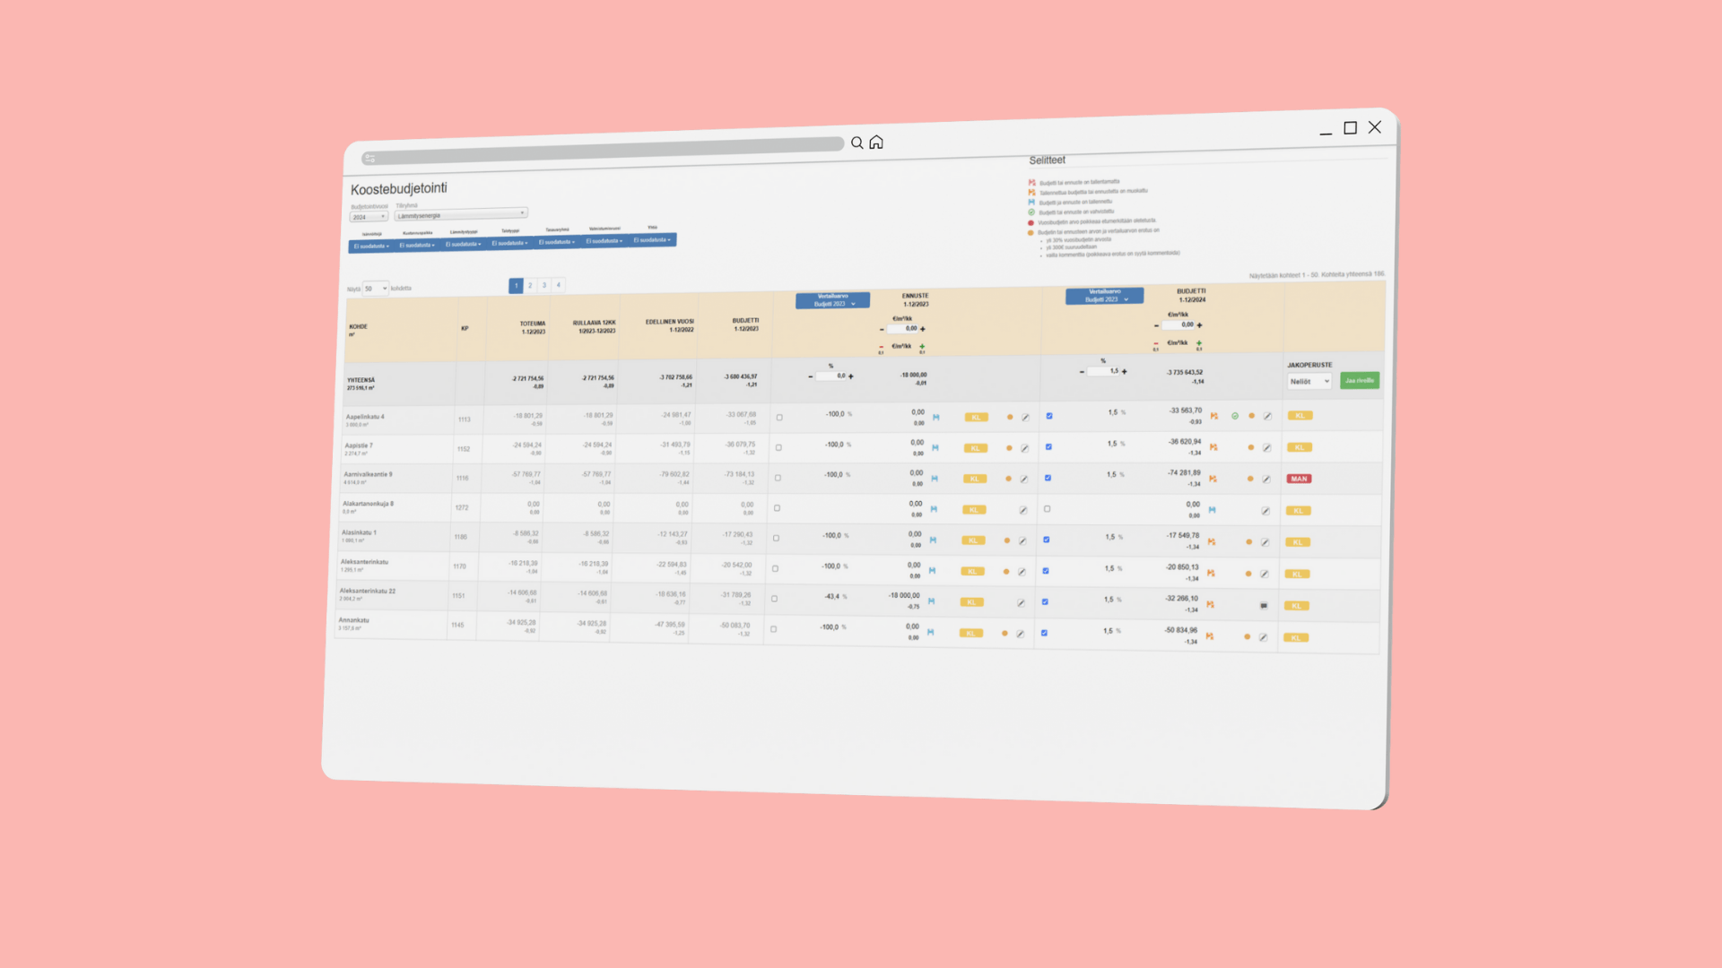Screen dimensions: 1722x968
Task: Click green Jaa riveille button
Action: (x=1360, y=381)
